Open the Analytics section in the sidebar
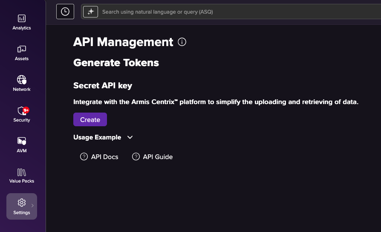 tap(22, 22)
